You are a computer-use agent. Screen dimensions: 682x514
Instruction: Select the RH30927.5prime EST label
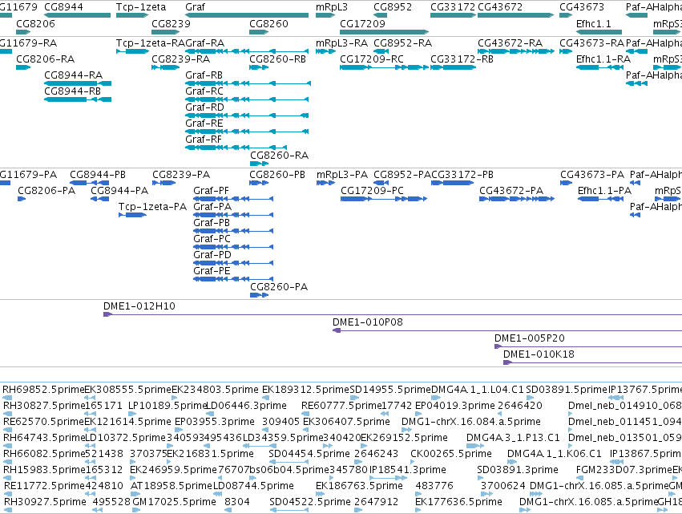(x=45, y=502)
